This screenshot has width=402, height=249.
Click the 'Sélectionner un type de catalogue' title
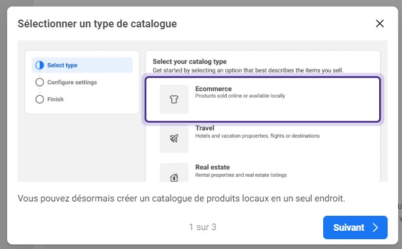point(97,24)
